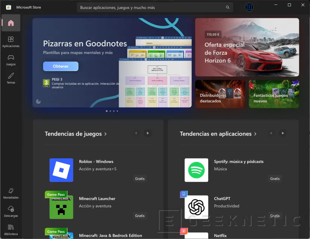Viewport: 310px width, 239px height.
Task: Focus the search applications field
Action: [155, 7]
